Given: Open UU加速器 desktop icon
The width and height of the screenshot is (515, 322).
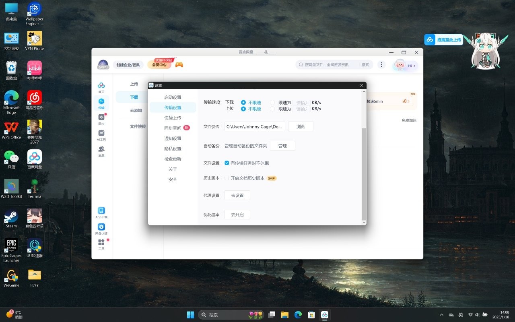Looking at the screenshot, I should click(35, 248).
